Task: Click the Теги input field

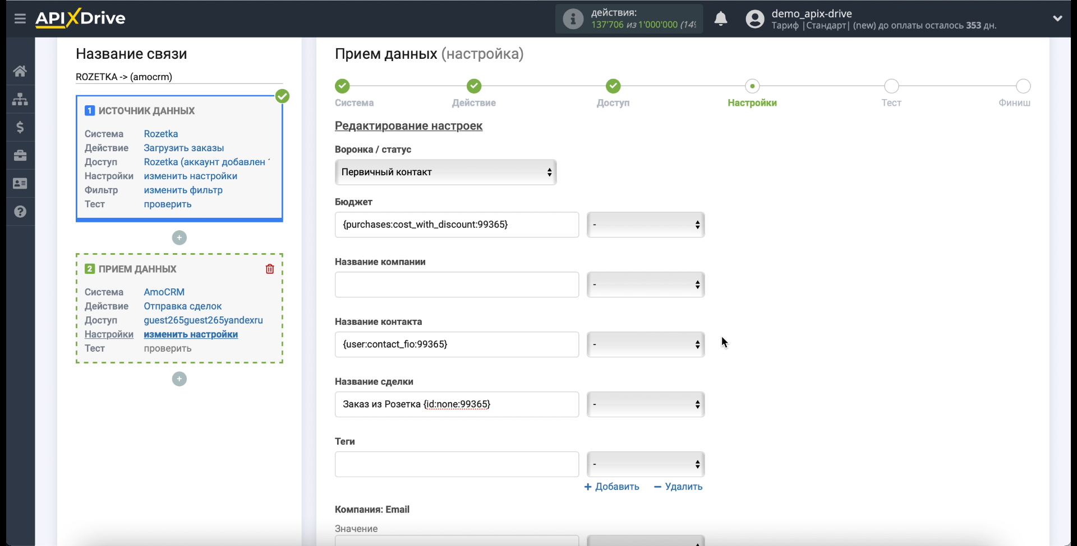Action: 457,464
